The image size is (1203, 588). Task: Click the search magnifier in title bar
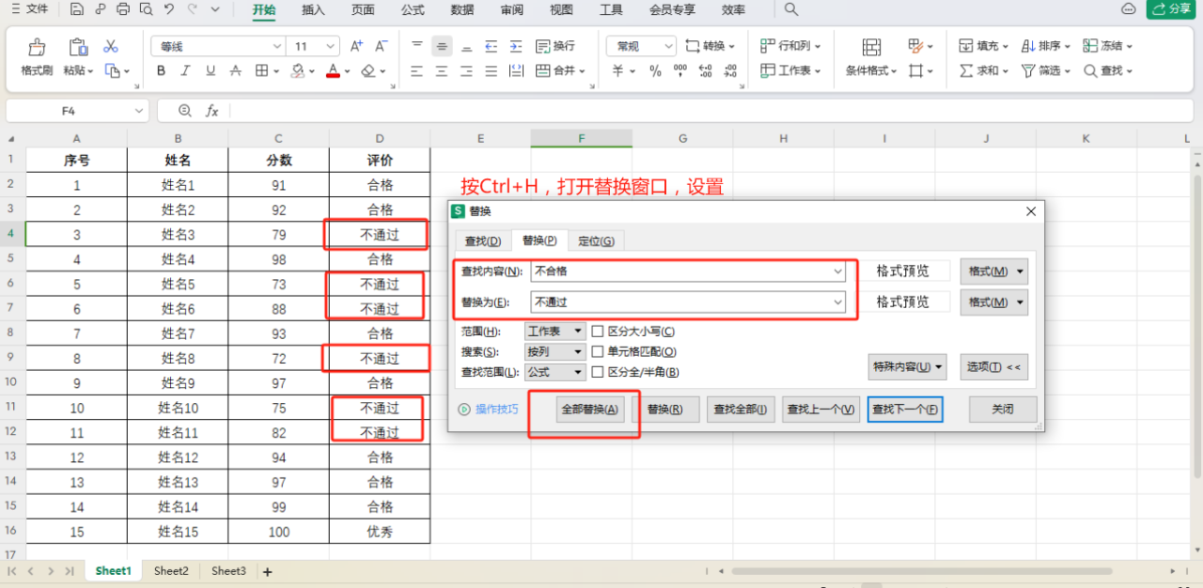coord(791,9)
